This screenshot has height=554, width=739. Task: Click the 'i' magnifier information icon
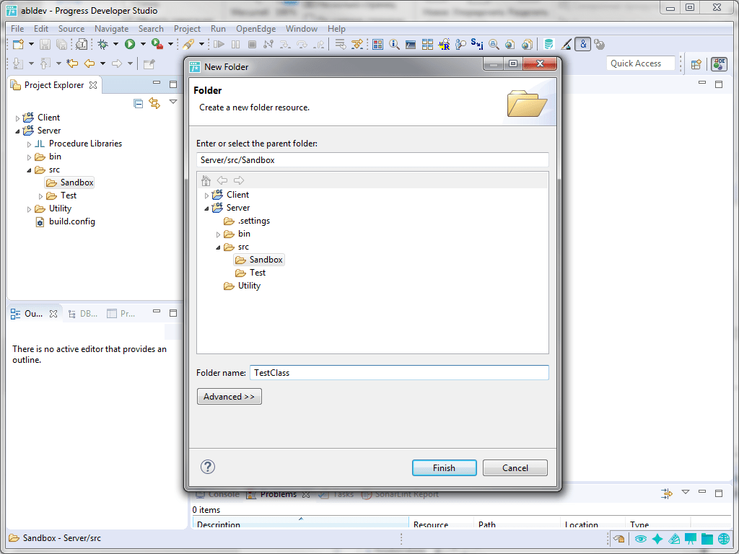point(394,44)
